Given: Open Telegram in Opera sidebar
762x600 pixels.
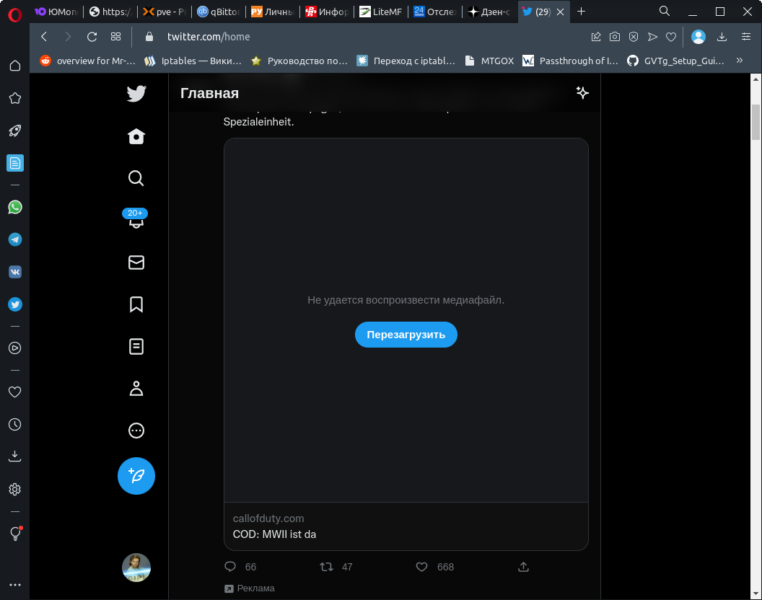Looking at the screenshot, I should point(15,239).
